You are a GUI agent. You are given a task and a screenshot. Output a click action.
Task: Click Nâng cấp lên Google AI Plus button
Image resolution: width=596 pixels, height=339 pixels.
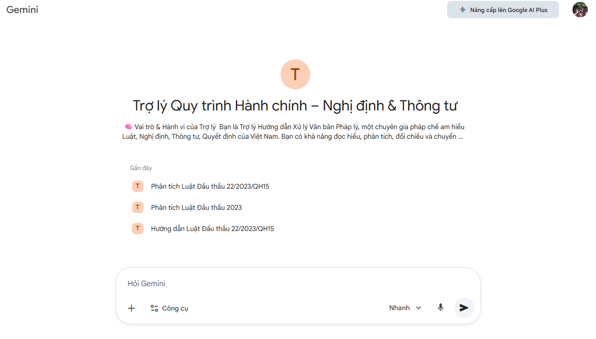tap(503, 10)
